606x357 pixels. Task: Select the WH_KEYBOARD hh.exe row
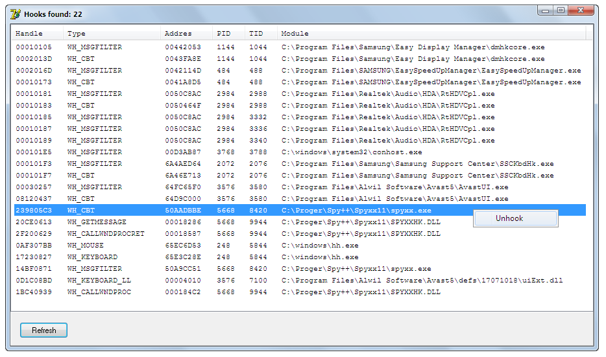point(90,257)
